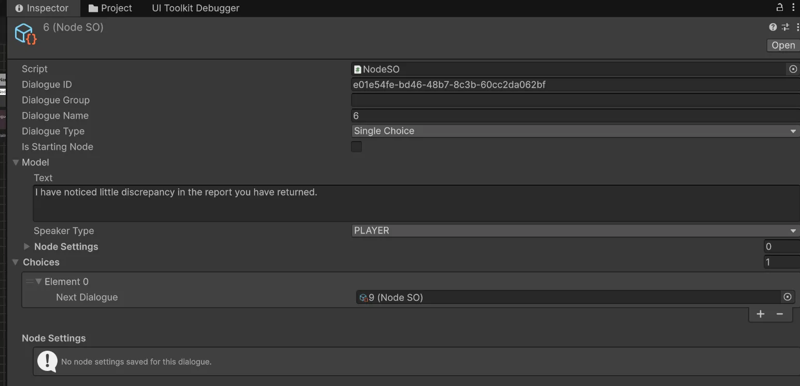
Task: Add a choice with the plus button
Action: [x=761, y=314]
